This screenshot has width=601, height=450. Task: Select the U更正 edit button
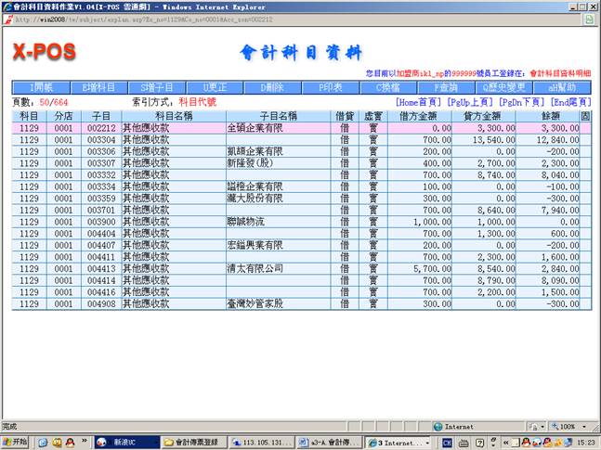click(212, 87)
